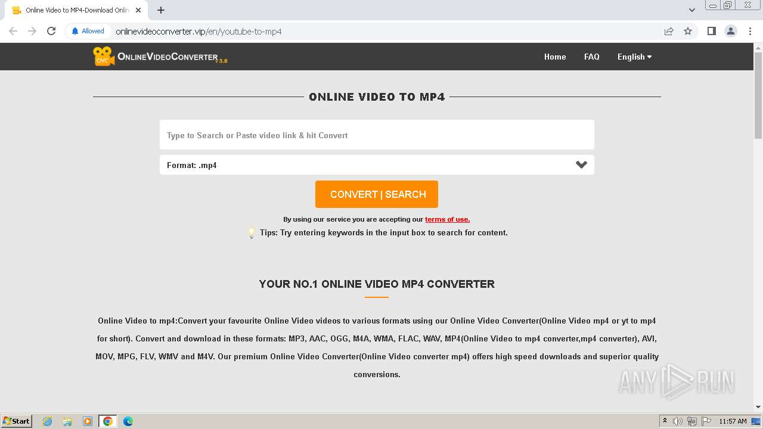The height and width of the screenshot is (429, 763).
Task: Click the scrollbar down arrow
Action: click(758, 407)
